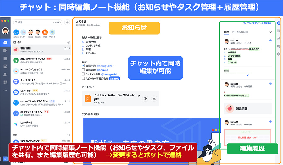Click the スピーカー list line in the note
The height and width of the screenshot is (165, 283).
[91, 53]
